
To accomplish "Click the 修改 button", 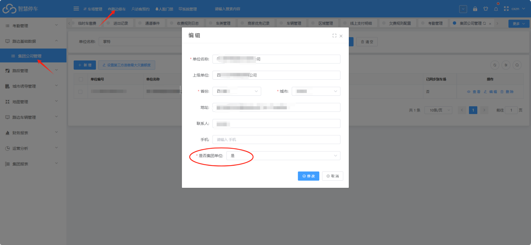I will coord(308,176).
